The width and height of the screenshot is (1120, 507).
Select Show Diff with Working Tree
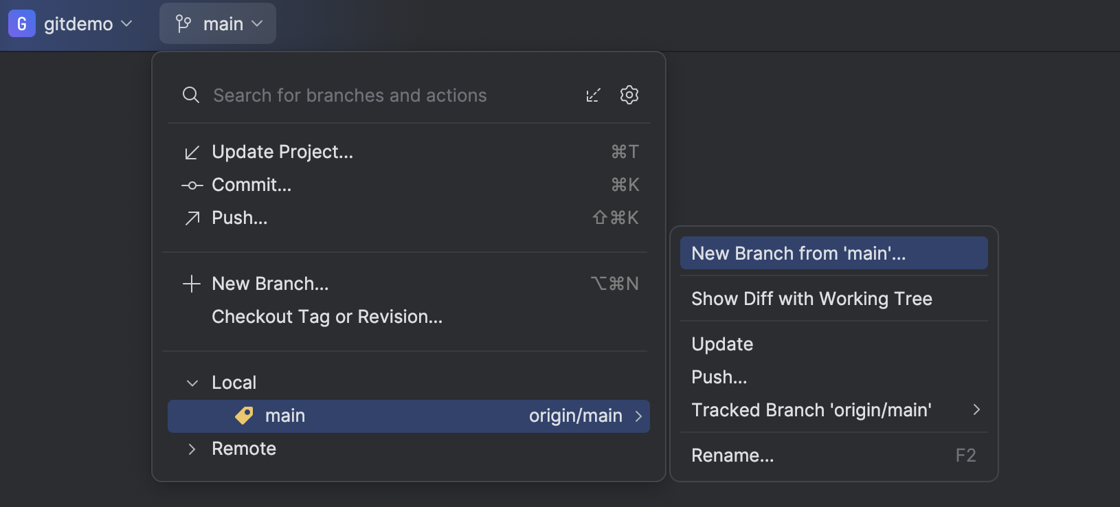(x=811, y=299)
